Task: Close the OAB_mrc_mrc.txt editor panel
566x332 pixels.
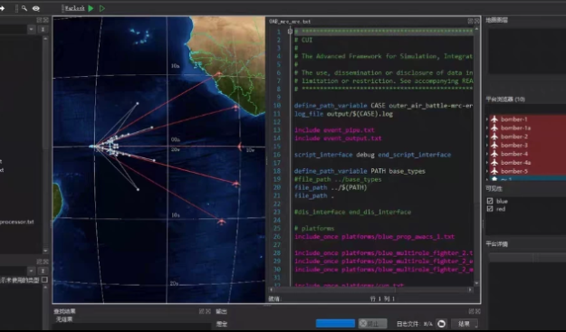Action: click(477, 22)
